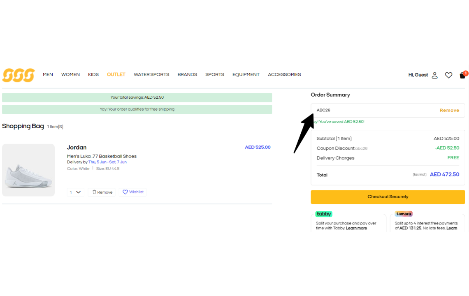469x296 pixels.
Task: Click the Coupon Discount label
Action: tap(336, 148)
